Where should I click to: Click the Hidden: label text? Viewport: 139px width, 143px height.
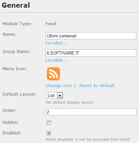tap(11, 122)
